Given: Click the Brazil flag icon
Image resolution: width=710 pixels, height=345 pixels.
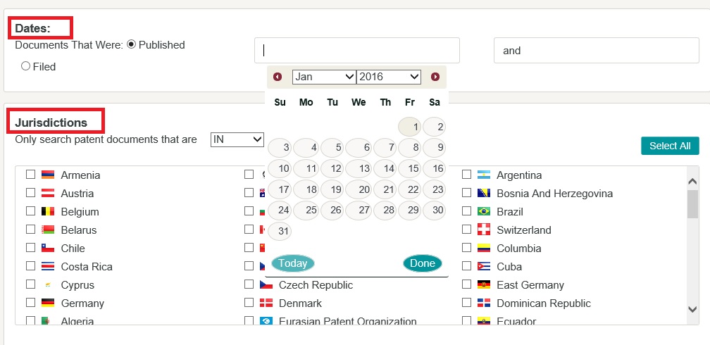Looking at the screenshot, I should pyautogui.click(x=484, y=211).
